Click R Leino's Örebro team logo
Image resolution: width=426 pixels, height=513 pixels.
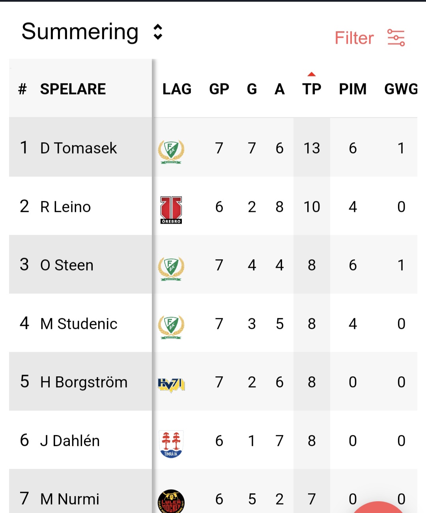pos(171,210)
